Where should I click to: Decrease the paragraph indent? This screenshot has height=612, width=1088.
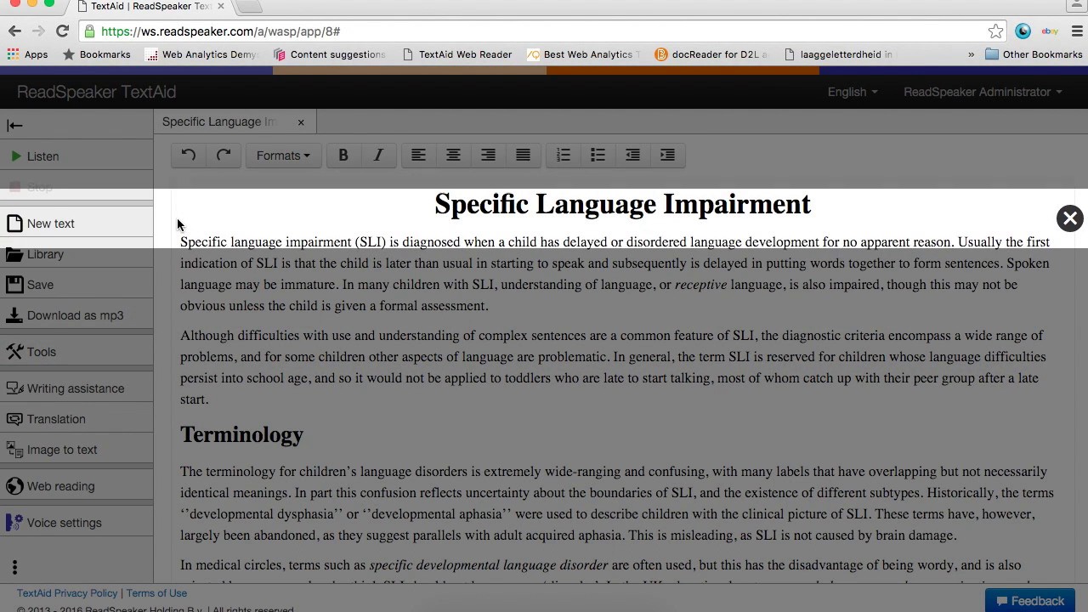coord(632,156)
